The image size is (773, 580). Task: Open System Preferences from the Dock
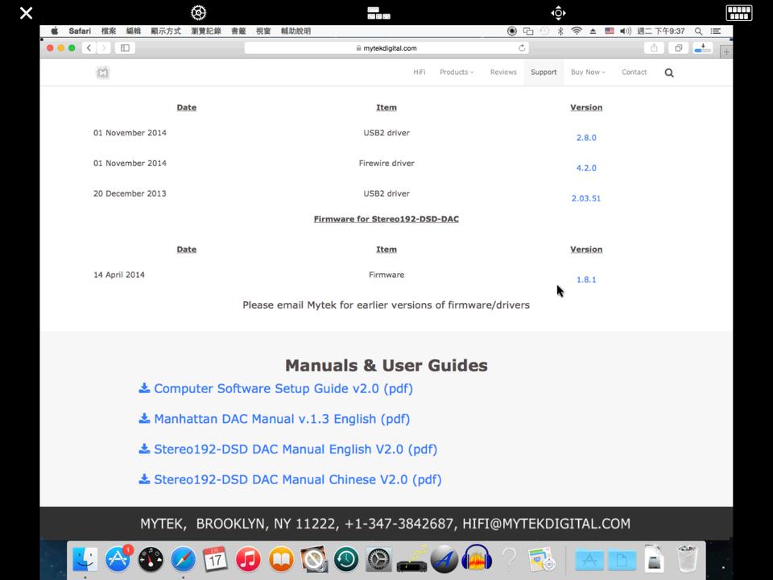[378, 559]
